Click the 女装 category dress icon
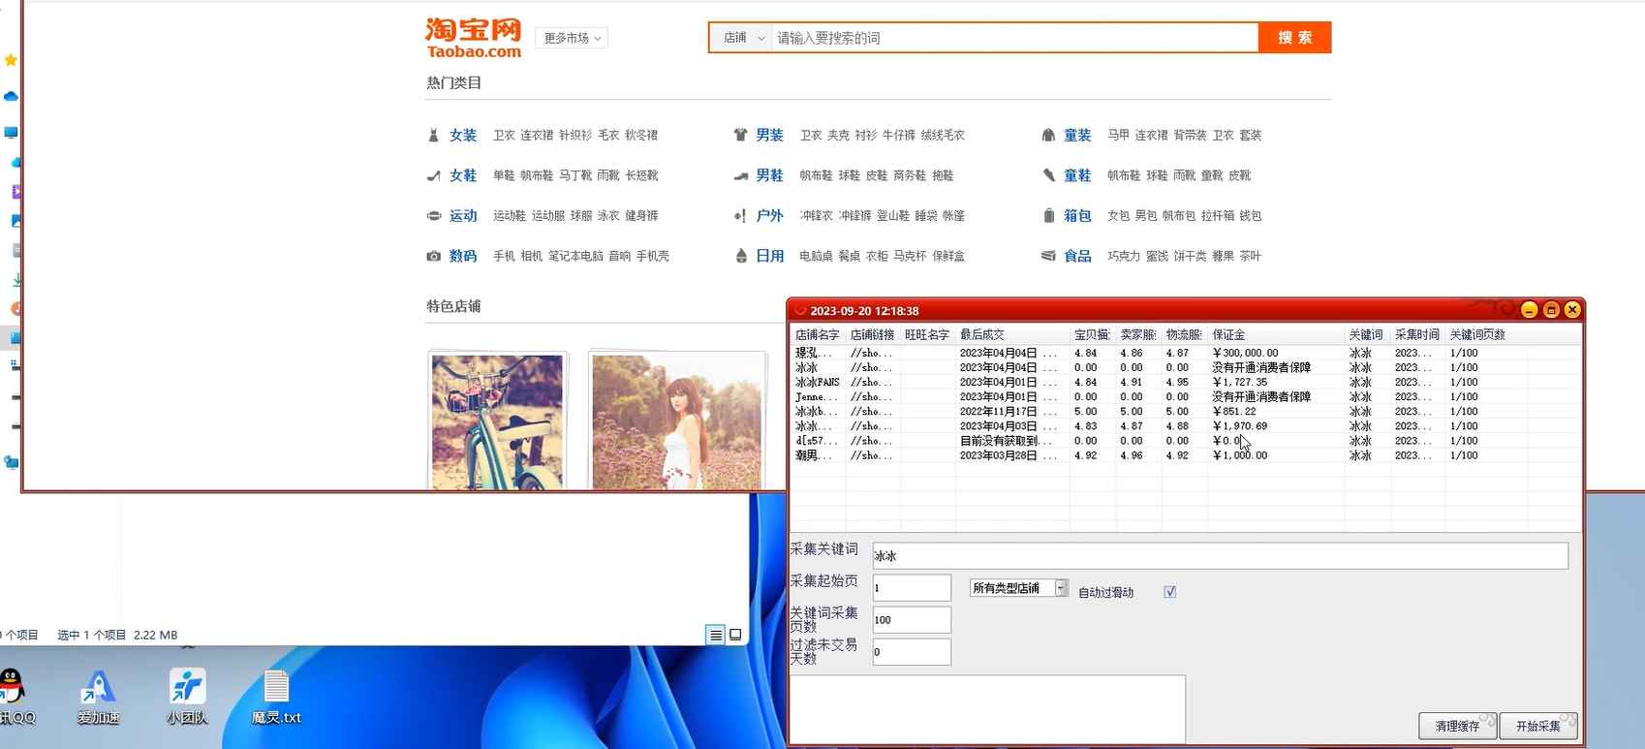1645x749 pixels. 433,136
